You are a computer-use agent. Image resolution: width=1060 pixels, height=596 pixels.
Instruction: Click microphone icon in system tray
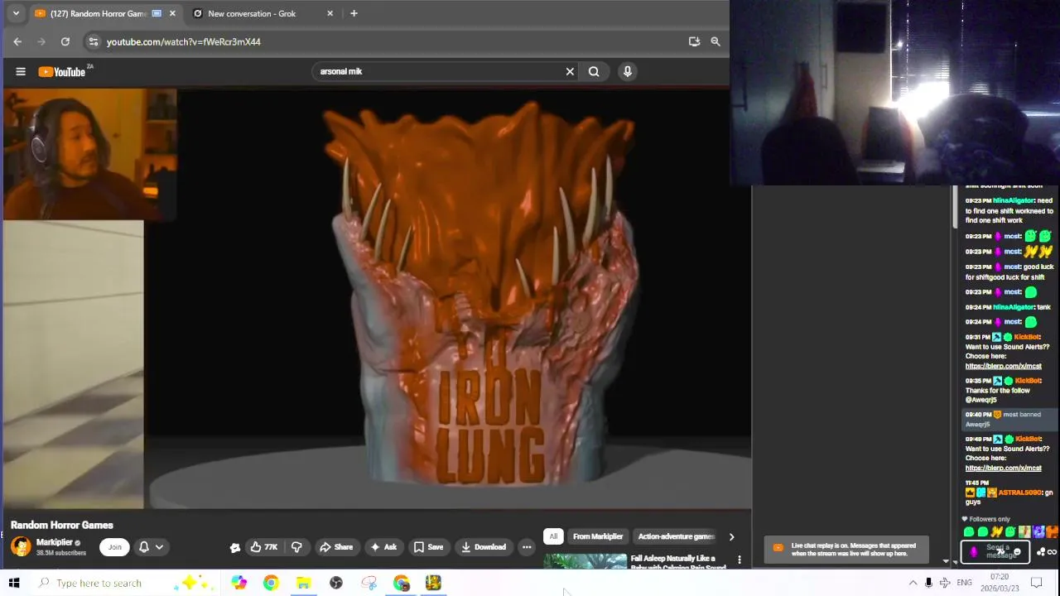(928, 583)
